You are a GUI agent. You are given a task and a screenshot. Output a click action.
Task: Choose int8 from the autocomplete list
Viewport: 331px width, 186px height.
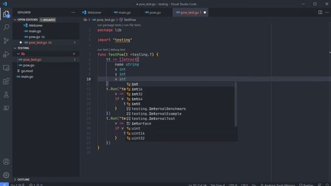180,104
